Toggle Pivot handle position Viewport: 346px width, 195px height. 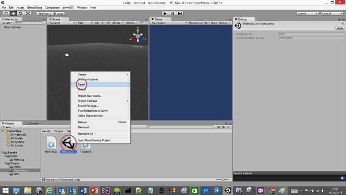click(x=43, y=13)
